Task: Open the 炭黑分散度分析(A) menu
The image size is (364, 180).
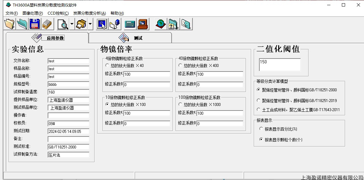Action: (89, 13)
